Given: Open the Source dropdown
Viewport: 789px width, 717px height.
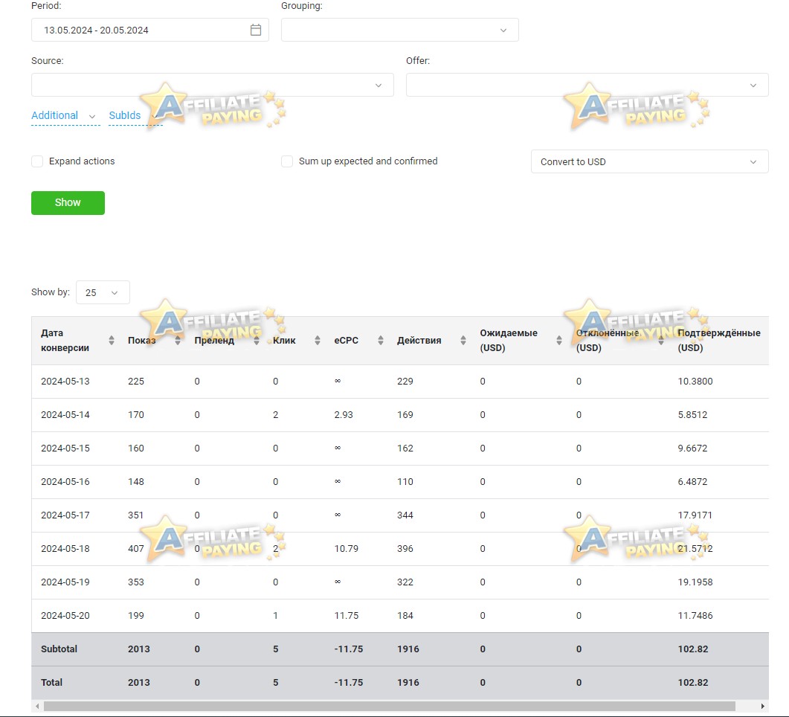Looking at the screenshot, I should click(213, 85).
